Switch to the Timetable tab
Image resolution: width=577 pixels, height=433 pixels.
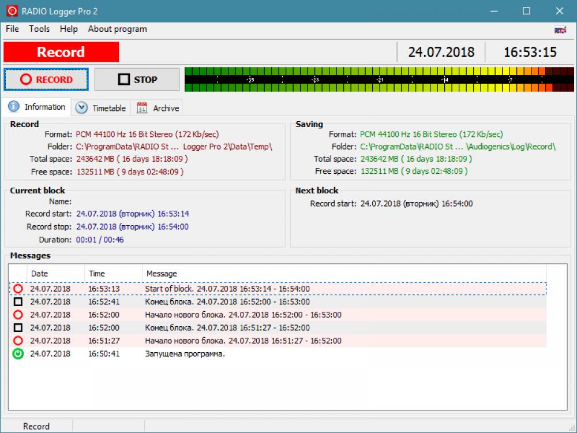(107, 108)
